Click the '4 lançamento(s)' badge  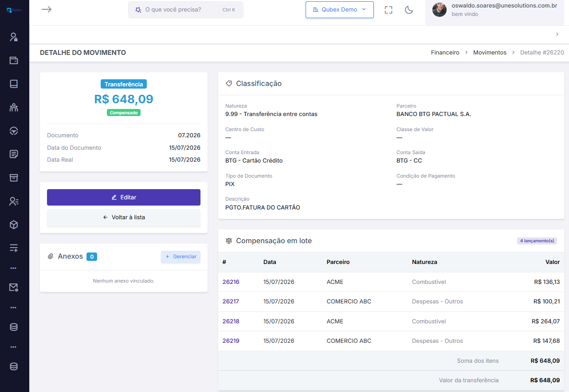pyautogui.click(x=537, y=241)
